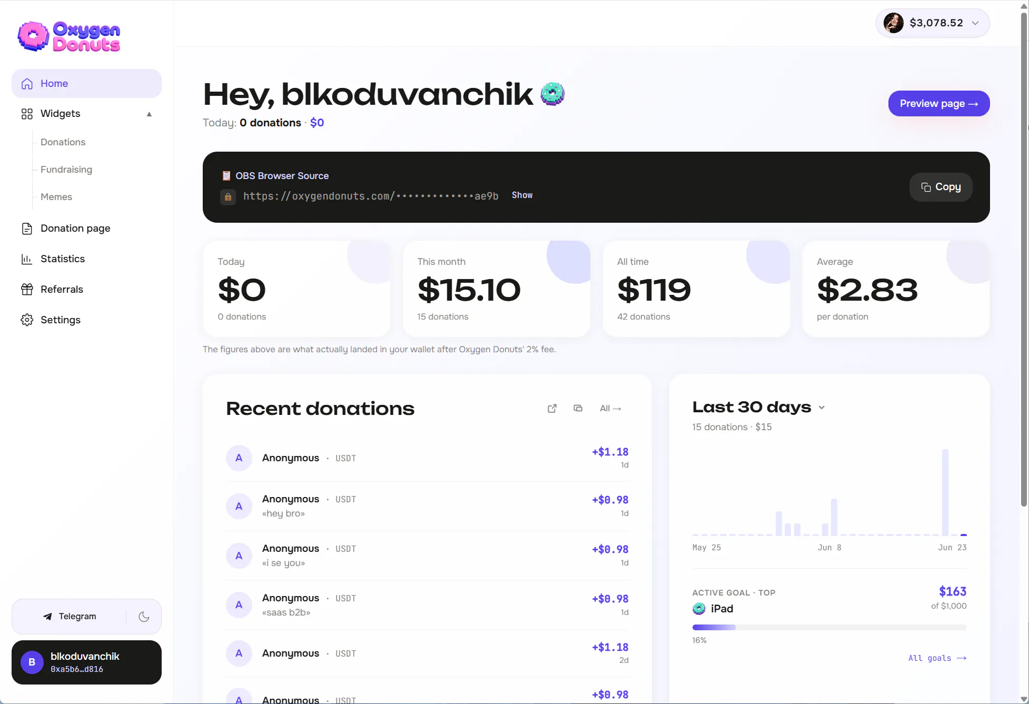
Task: Click the Oxygen Donuts logo
Action: 69,36
